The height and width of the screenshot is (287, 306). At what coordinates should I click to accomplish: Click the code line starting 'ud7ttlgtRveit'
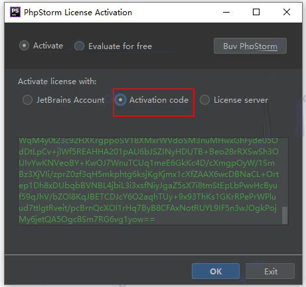147,208
